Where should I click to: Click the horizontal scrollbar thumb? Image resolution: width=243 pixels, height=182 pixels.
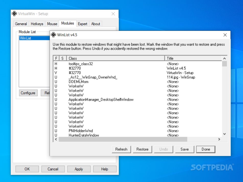[123, 139]
